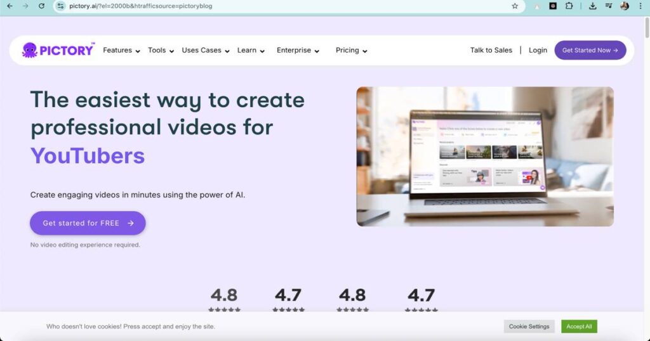Click the first 4.8 rating
The width and height of the screenshot is (650, 341).
point(224,295)
